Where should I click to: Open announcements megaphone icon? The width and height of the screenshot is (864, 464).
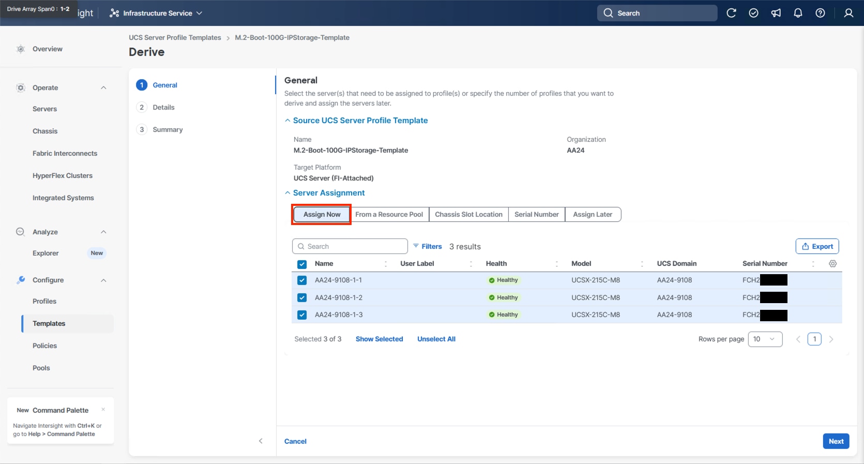coord(776,13)
